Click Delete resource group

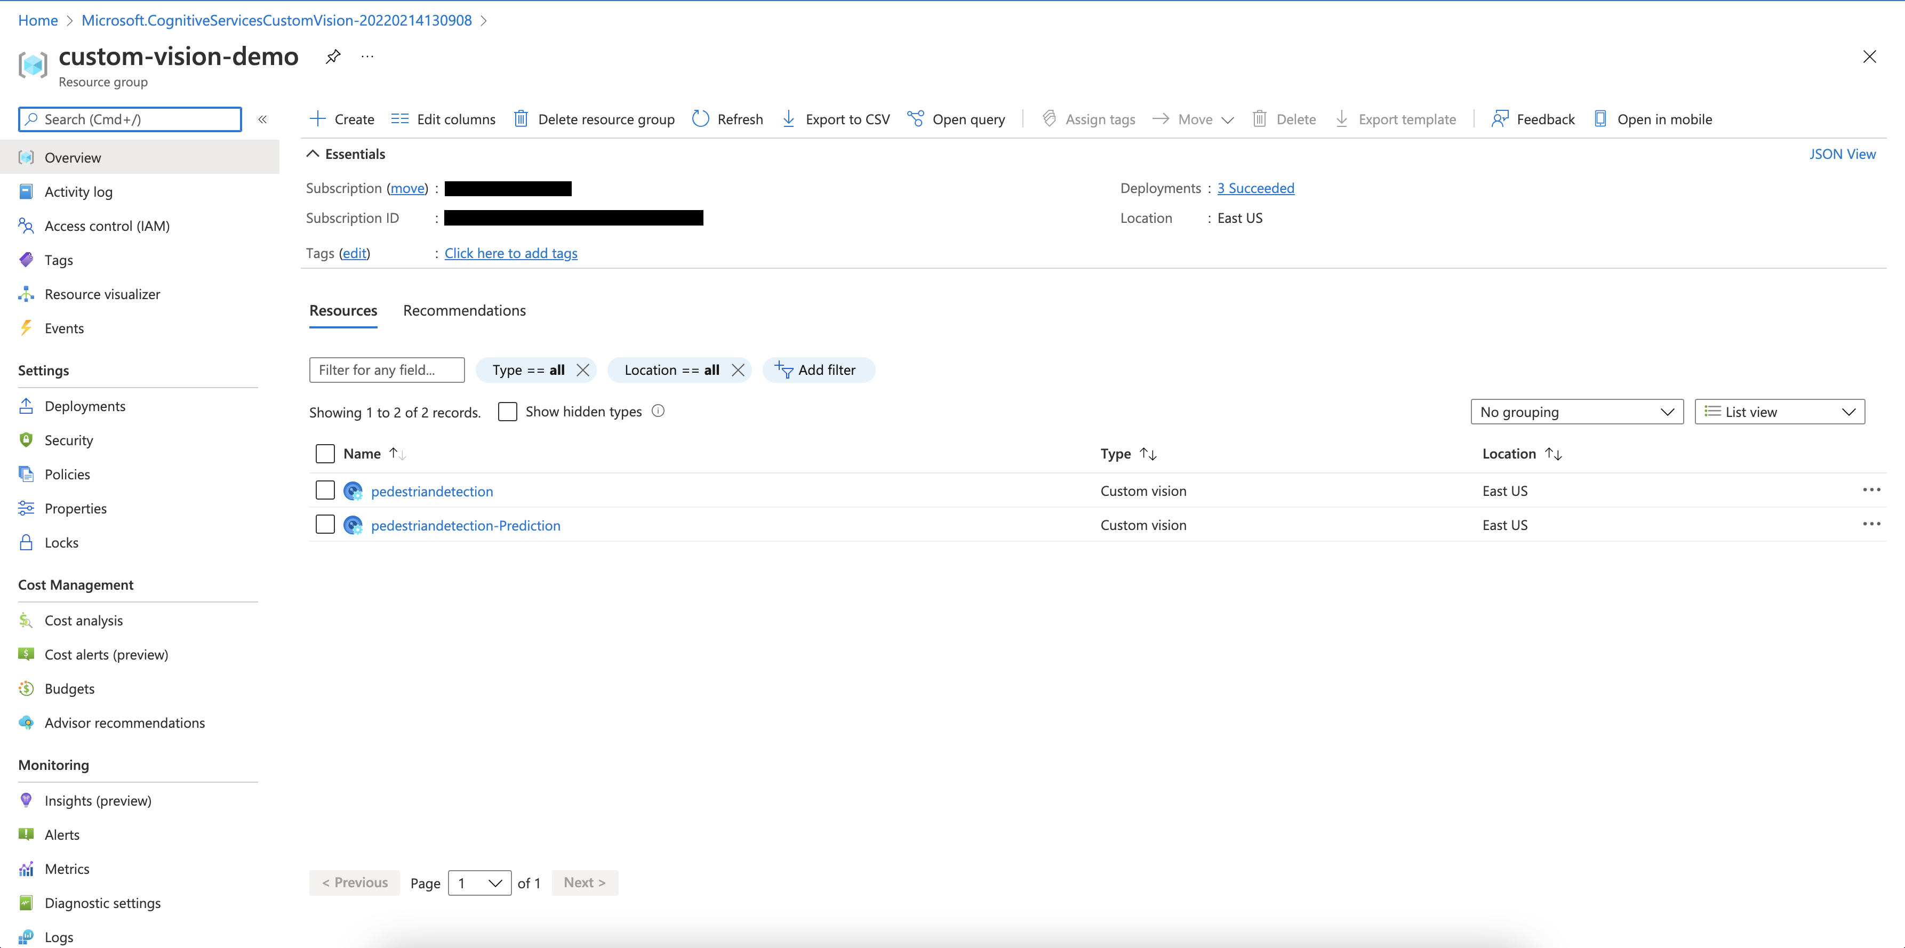pos(594,119)
